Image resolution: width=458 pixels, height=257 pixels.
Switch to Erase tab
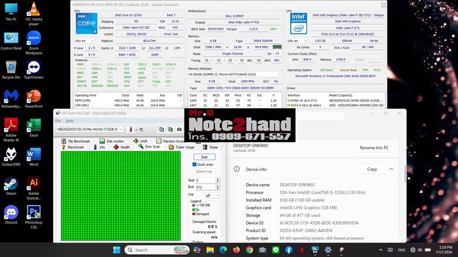[210, 147]
